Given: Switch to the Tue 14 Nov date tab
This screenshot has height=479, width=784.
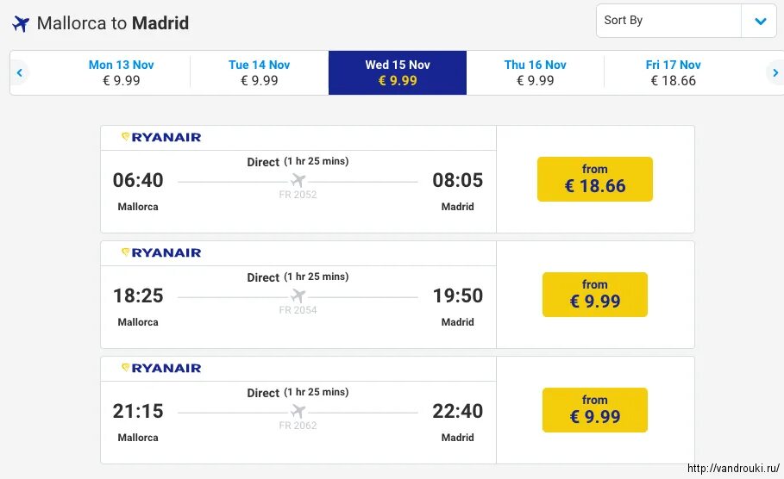Looking at the screenshot, I should pos(259,72).
